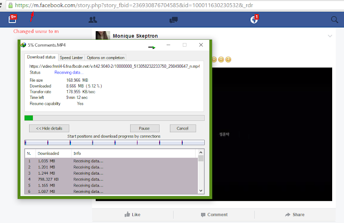Open the Facebook news feed icon
This screenshot has width=344, height=223.
12,19
